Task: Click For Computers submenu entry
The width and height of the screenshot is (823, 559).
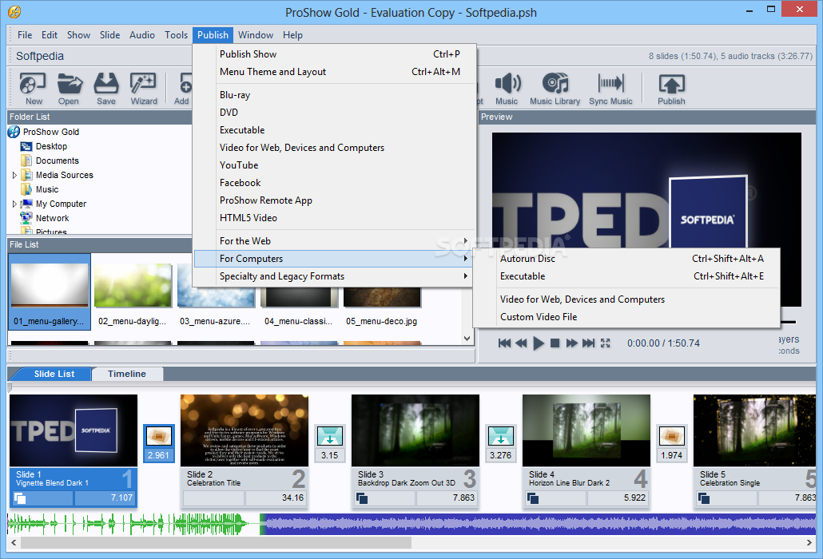Action: coord(335,259)
